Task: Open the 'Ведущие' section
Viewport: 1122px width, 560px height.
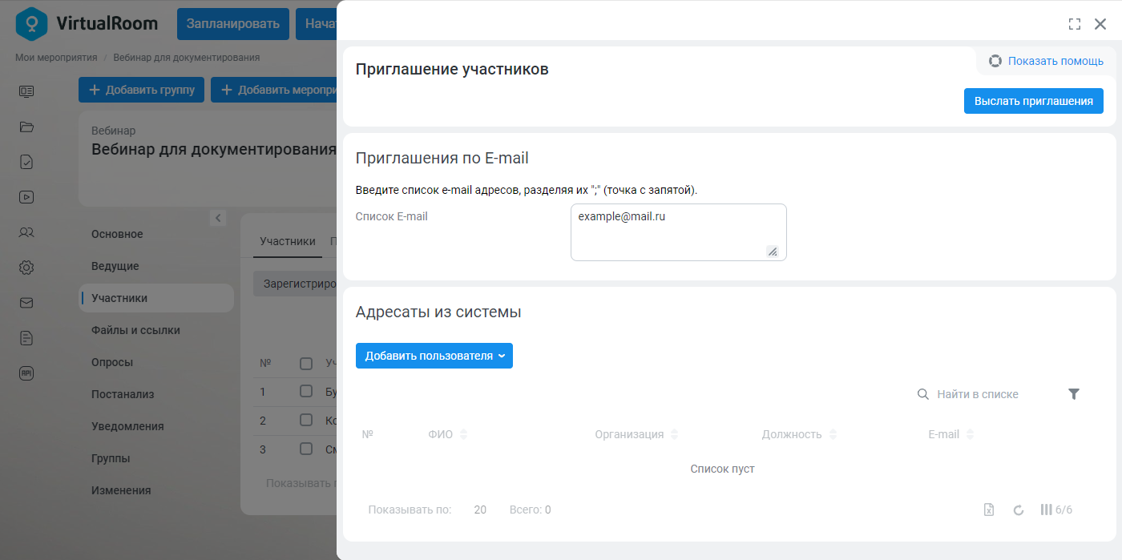Action: [x=115, y=266]
